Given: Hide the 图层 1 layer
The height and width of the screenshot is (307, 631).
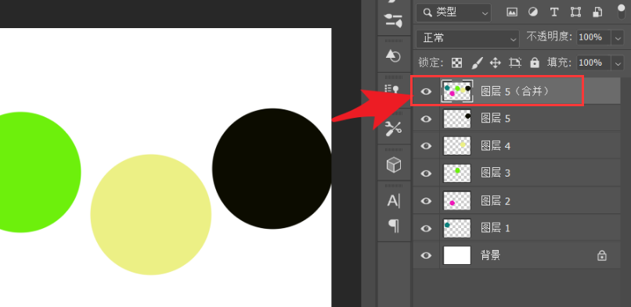Looking at the screenshot, I should pos(426,228).
